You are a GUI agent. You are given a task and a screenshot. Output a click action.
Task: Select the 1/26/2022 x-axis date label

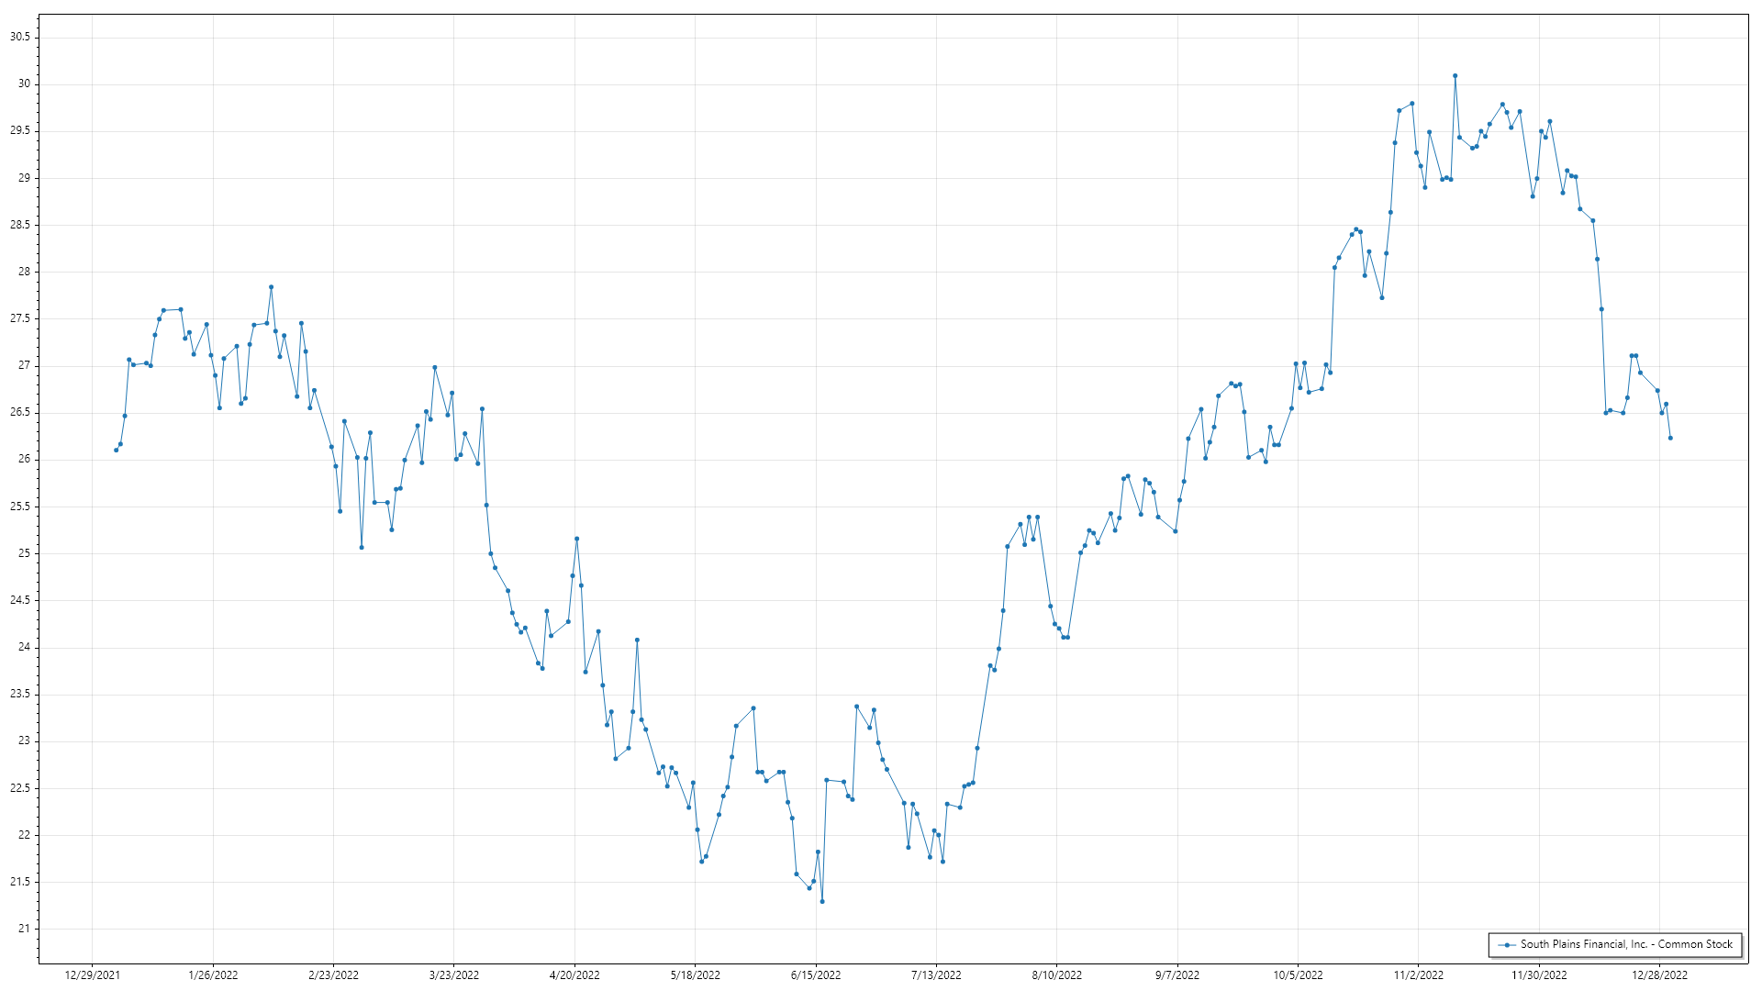pyautogui.click(x=213, y=974)
